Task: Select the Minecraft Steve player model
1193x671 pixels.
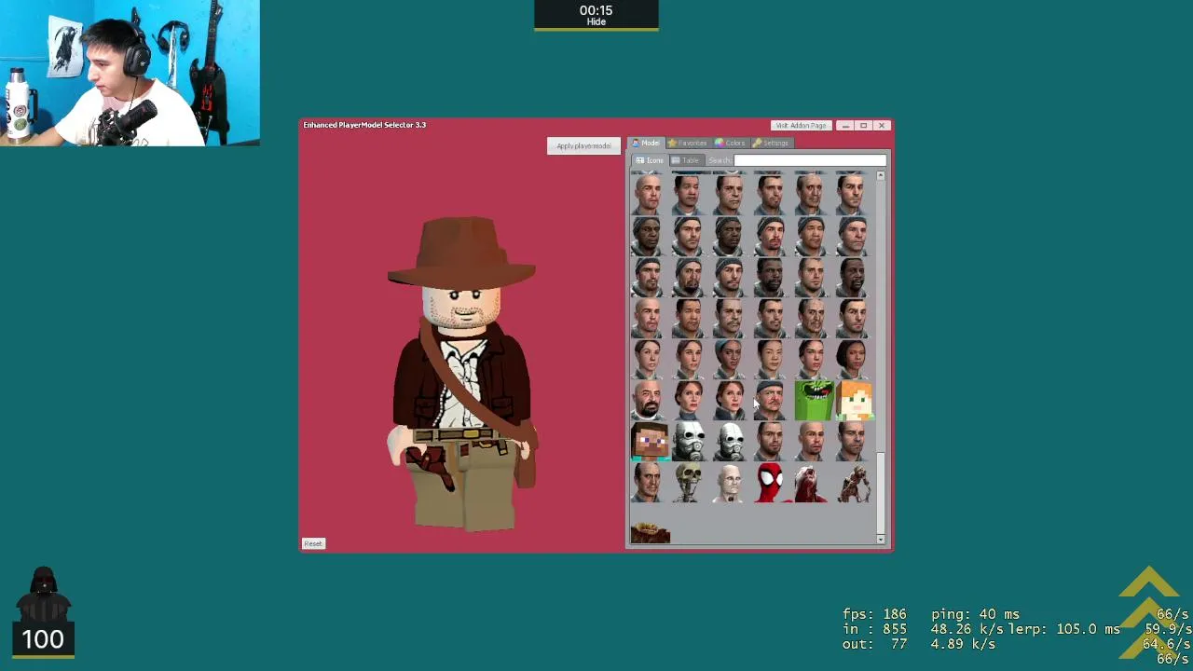Action: point(650,442)
